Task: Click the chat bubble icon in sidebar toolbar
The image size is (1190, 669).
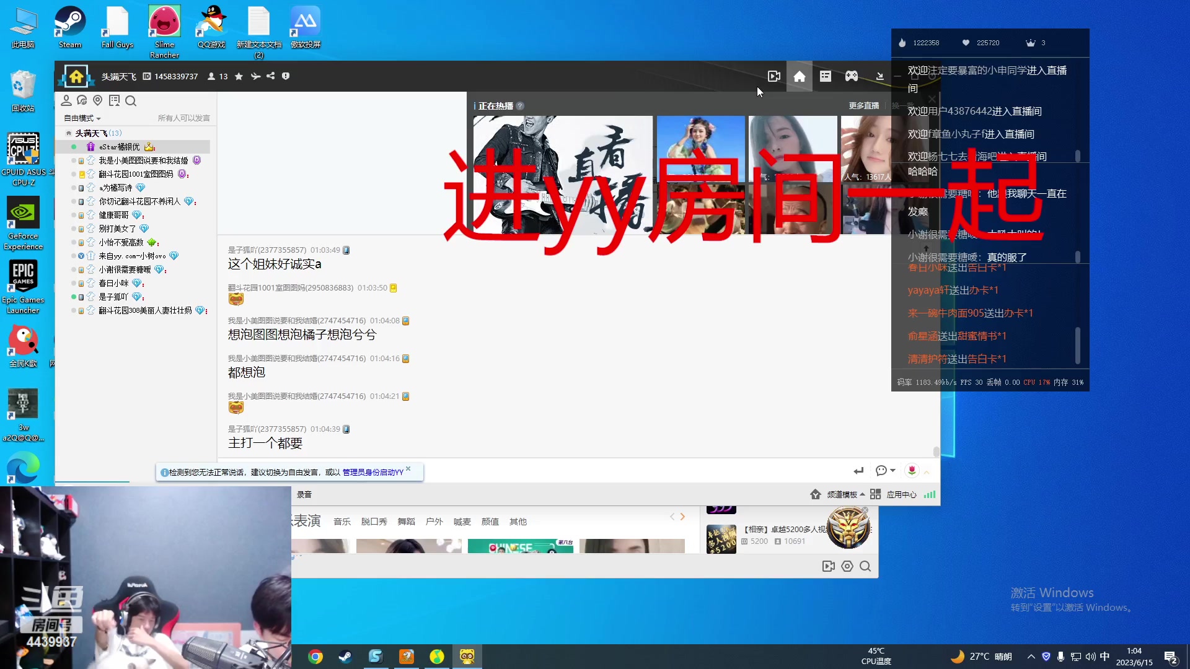Action: (82, 100)
